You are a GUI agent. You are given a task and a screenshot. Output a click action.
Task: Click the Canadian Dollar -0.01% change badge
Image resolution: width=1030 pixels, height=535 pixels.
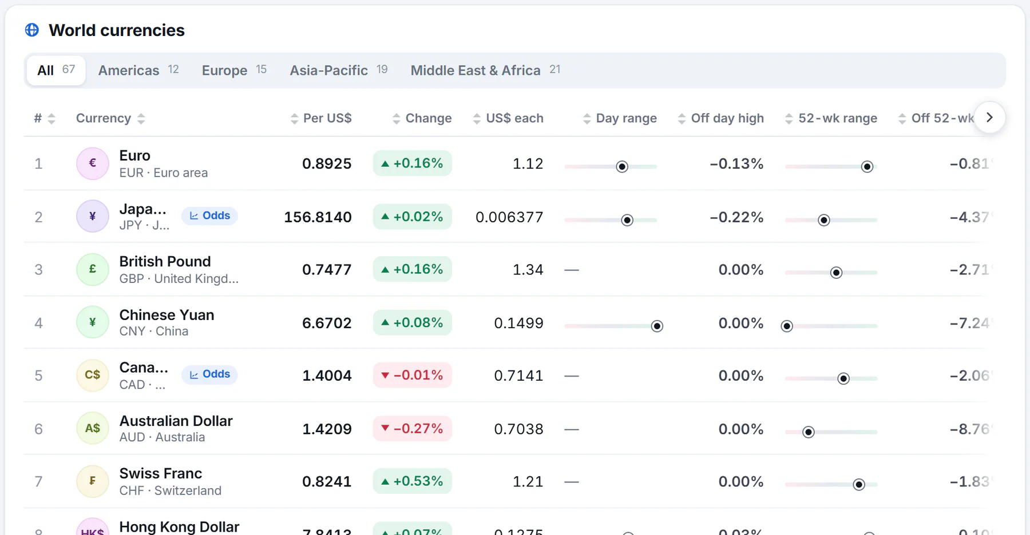pos(413,375)
